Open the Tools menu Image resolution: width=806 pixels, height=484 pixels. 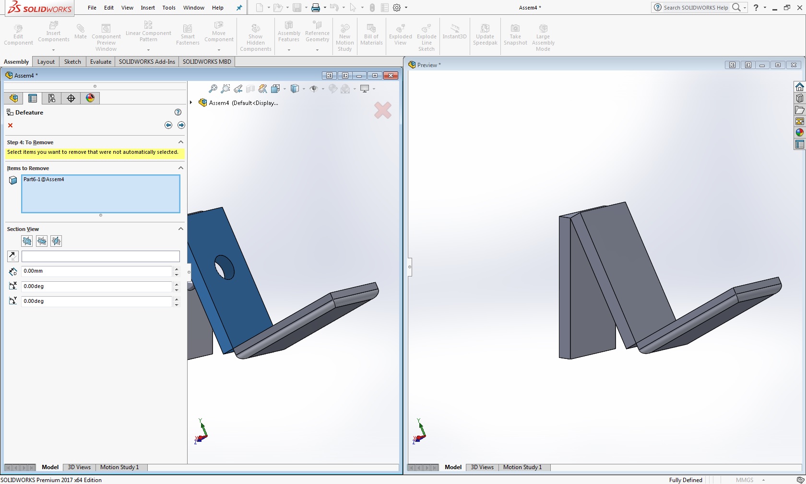(169, 8)
